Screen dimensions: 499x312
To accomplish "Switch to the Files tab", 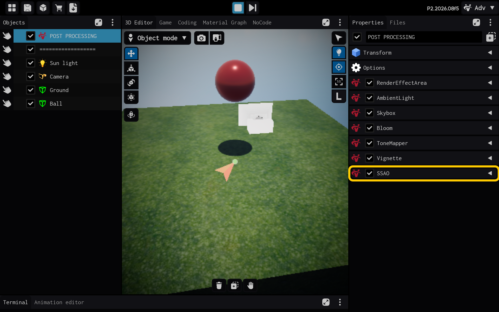I will tap(397, 23).
